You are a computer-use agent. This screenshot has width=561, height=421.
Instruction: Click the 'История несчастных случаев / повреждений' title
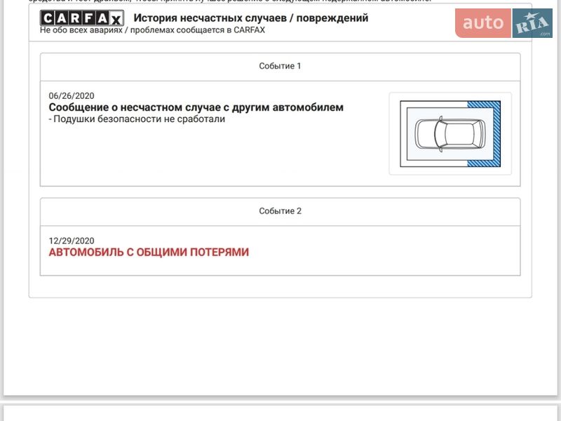pyautogui.click(x=249, y=18)
